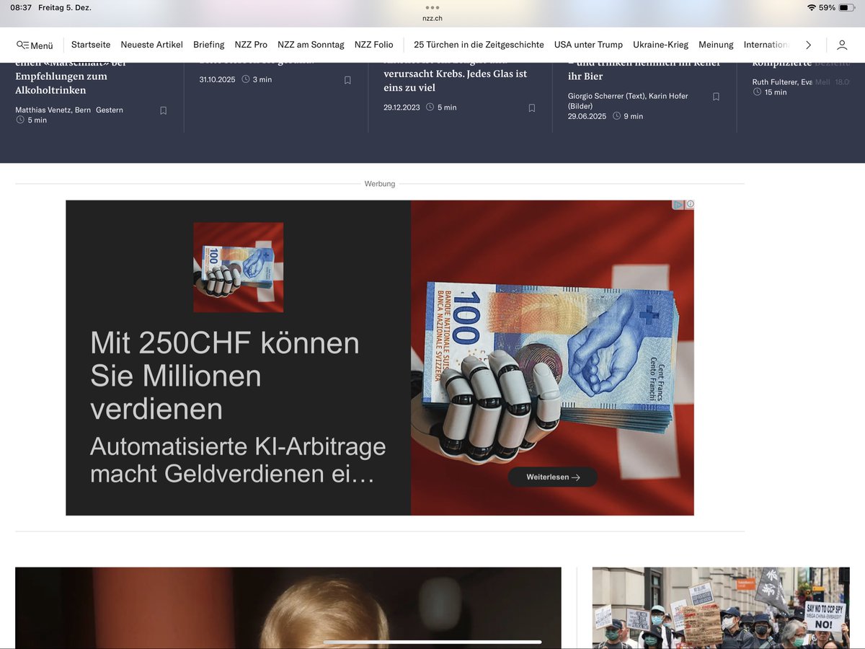
Task: Open USA unter Trump topic
Action: tap(588, 45)
